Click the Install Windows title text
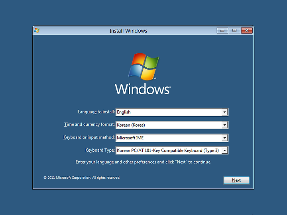287x215 pixels. pos(128,31)
